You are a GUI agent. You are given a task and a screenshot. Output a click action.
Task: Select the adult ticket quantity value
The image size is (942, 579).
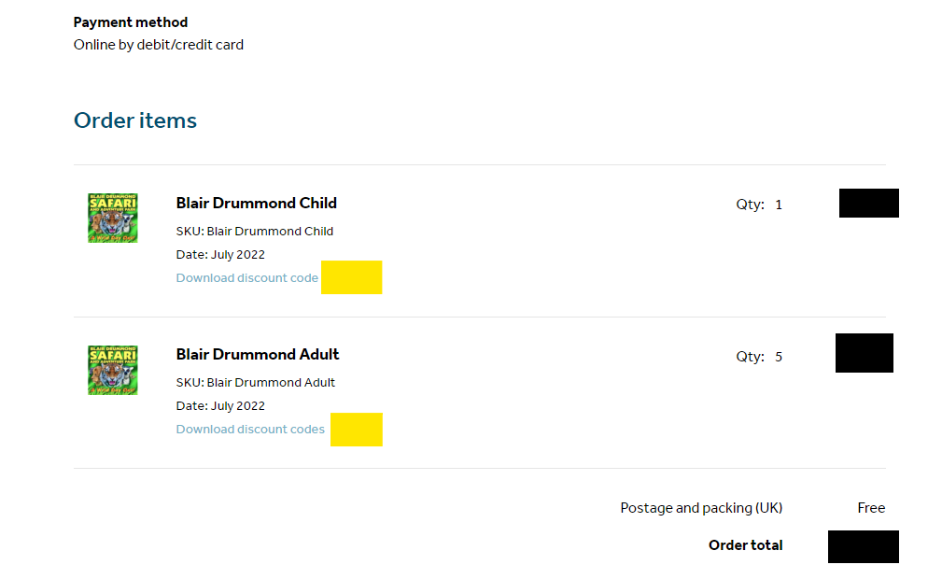click(x=780, y=356)
